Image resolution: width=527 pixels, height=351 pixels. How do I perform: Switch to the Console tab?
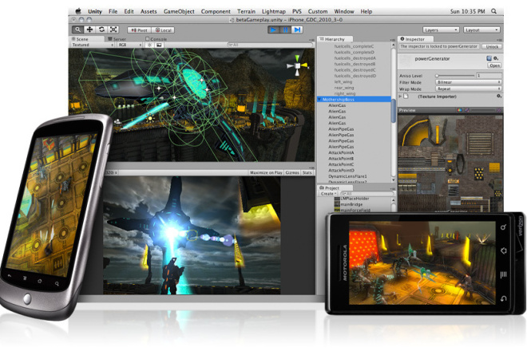tap(157, 38)
